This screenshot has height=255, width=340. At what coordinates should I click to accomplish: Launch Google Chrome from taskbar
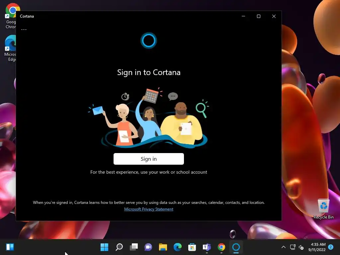(221, 247)
